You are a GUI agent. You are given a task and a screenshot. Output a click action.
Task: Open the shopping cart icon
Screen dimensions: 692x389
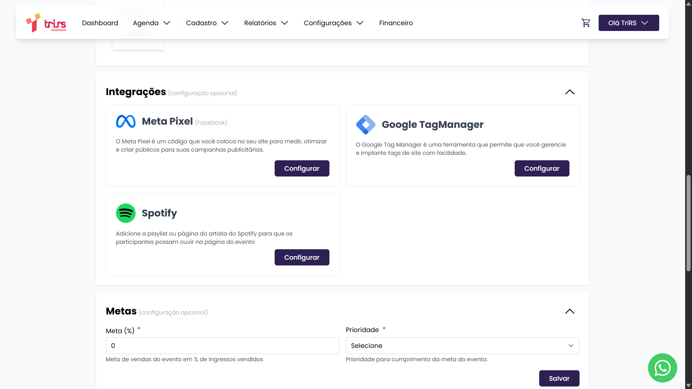(x=586, y=23)
